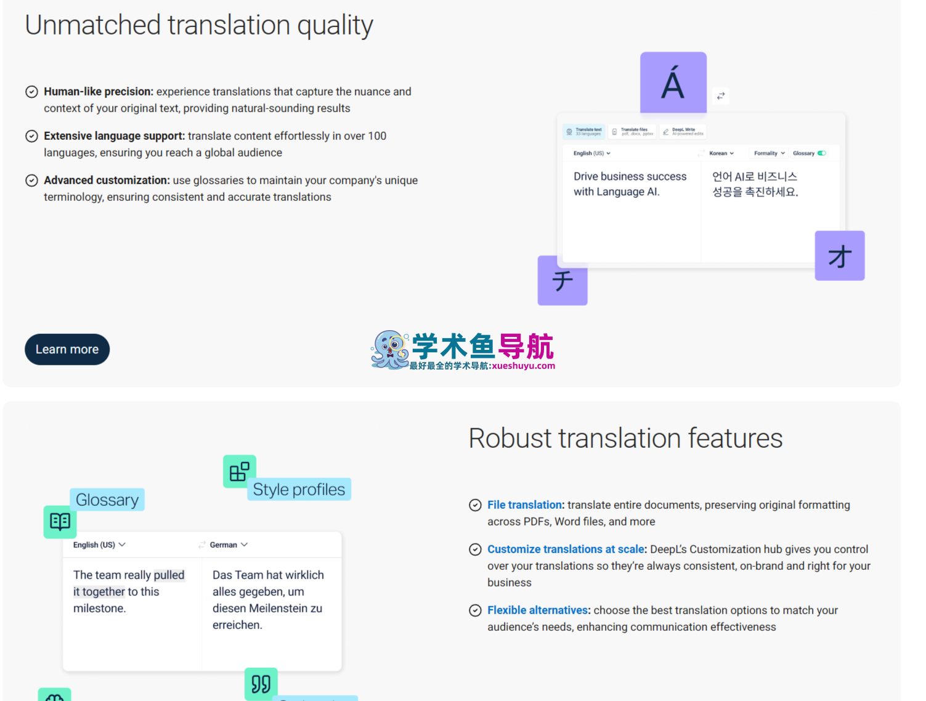Click the checkmark beside File translation
This screenshot has width=926, height=701.
pos(475,505)
